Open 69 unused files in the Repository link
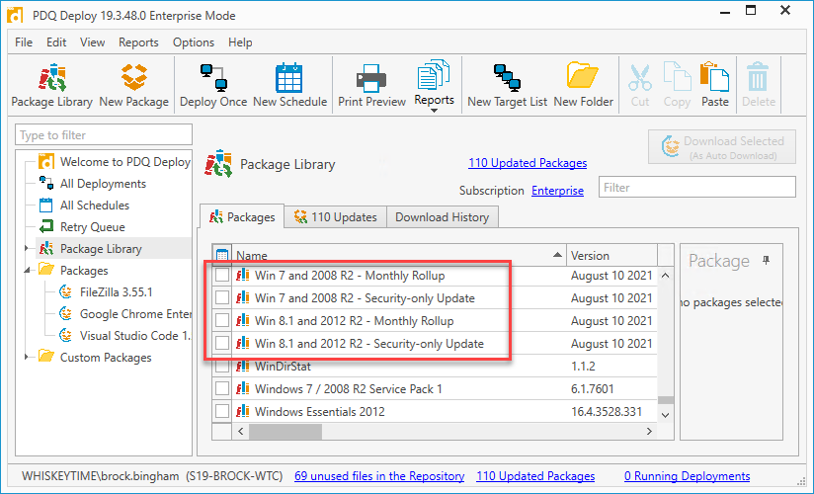 click(379, 476)
